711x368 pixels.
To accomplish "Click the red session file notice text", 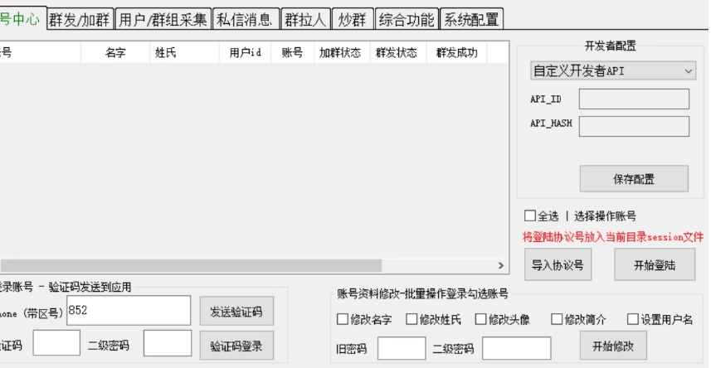I will point(613,237).
